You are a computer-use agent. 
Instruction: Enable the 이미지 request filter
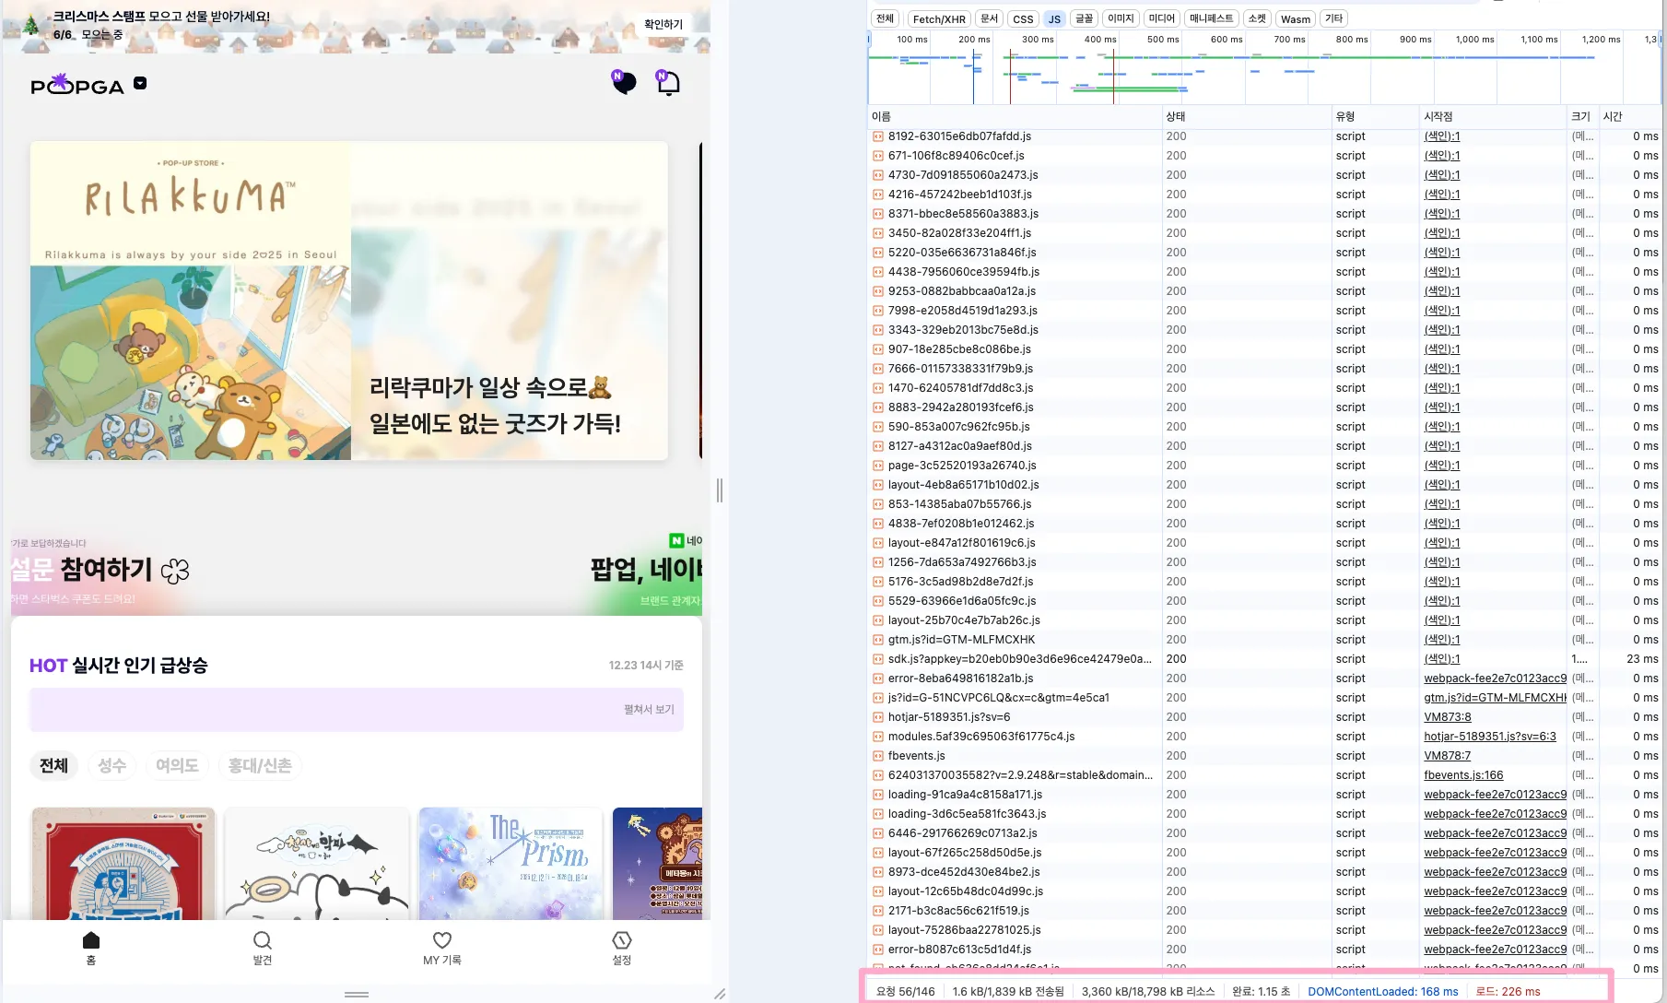1120,18
